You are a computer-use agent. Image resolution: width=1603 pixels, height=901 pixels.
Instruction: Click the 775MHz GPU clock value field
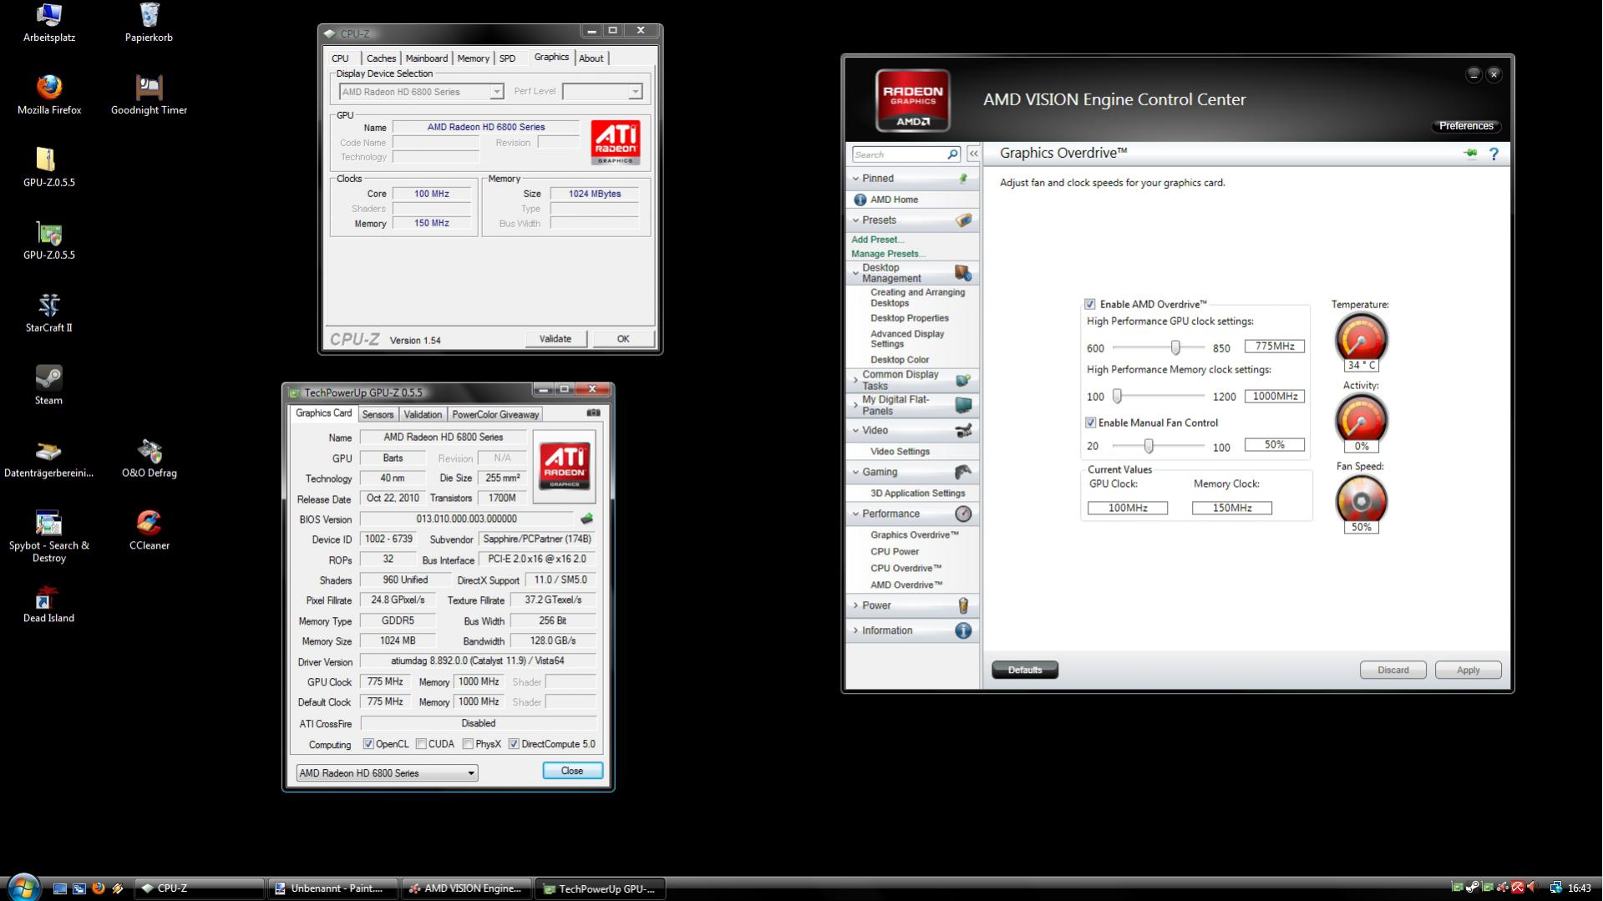1274,347
